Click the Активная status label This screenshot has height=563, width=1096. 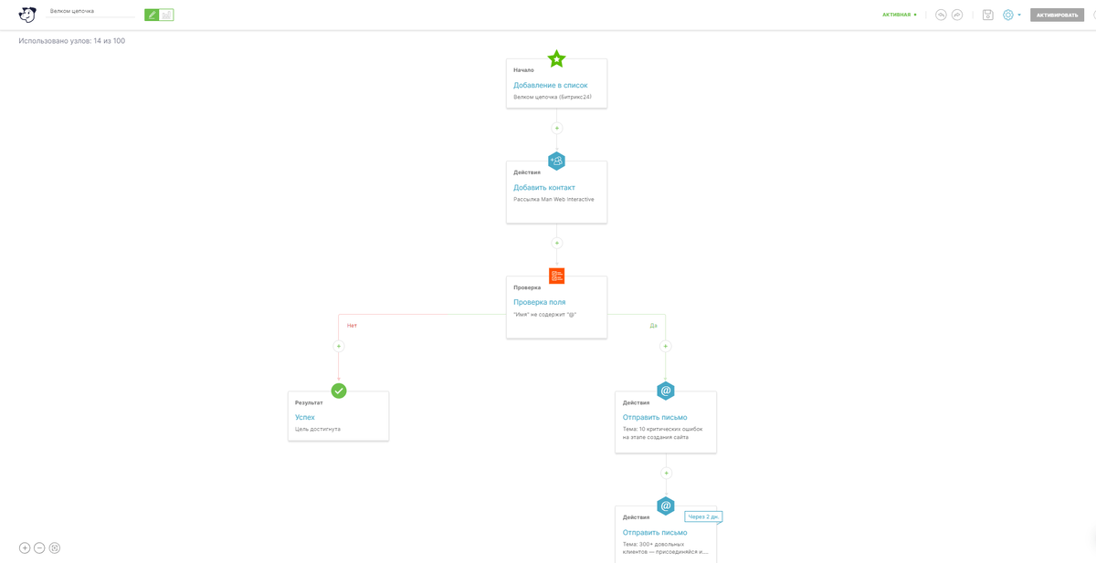(899, 15)
